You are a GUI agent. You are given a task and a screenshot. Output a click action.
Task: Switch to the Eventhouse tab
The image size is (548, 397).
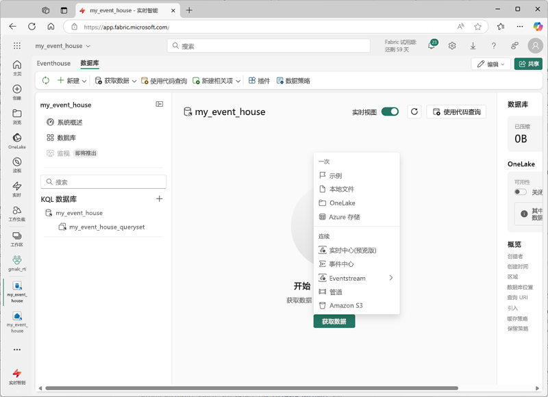click(x=53, y=63)
